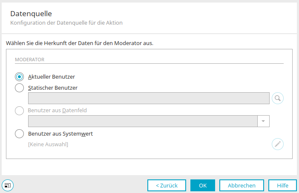
Task: Click the [Keine Auswahl] placeholder text
Action: 48,144
